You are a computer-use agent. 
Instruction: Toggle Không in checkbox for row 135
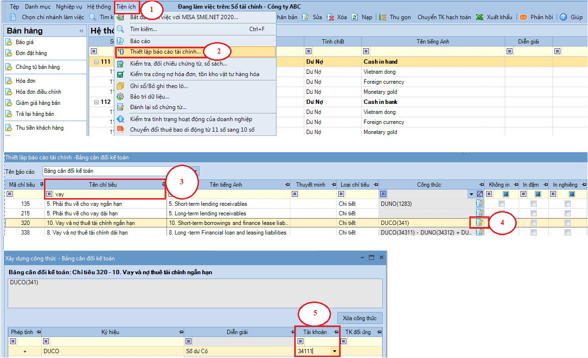501,204
